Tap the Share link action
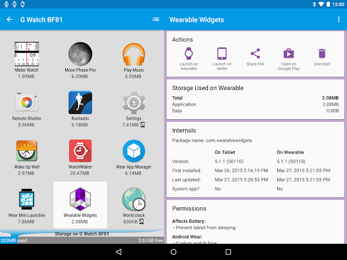347x260 pixels. click(256, 57)
